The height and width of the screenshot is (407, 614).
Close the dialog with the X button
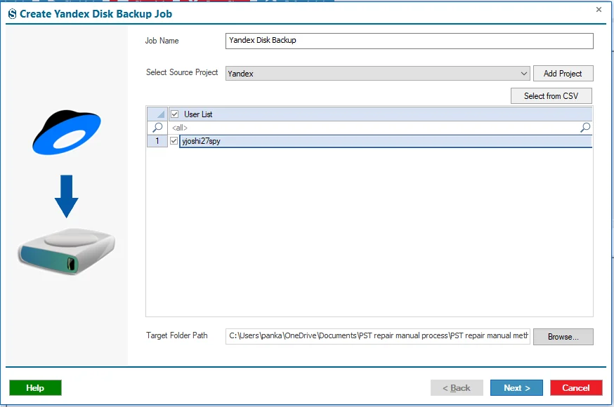pyautogui.click(x=599, y=10)
